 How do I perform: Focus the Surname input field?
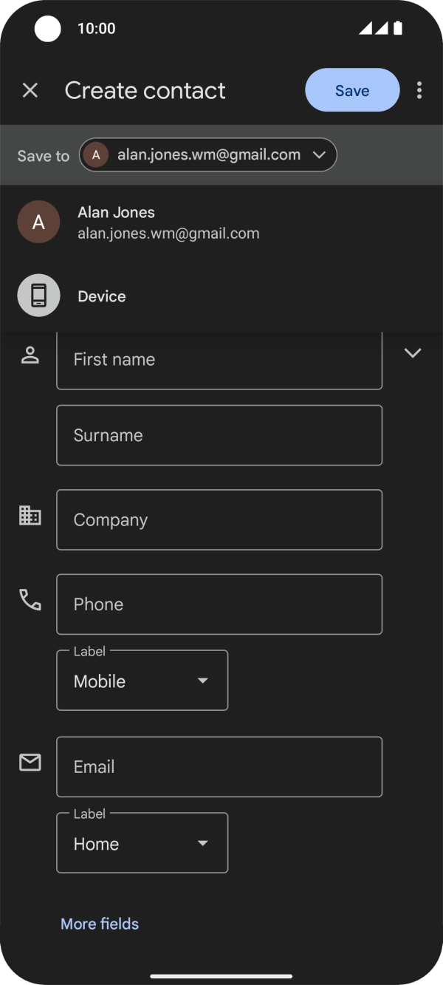point(219,435)
